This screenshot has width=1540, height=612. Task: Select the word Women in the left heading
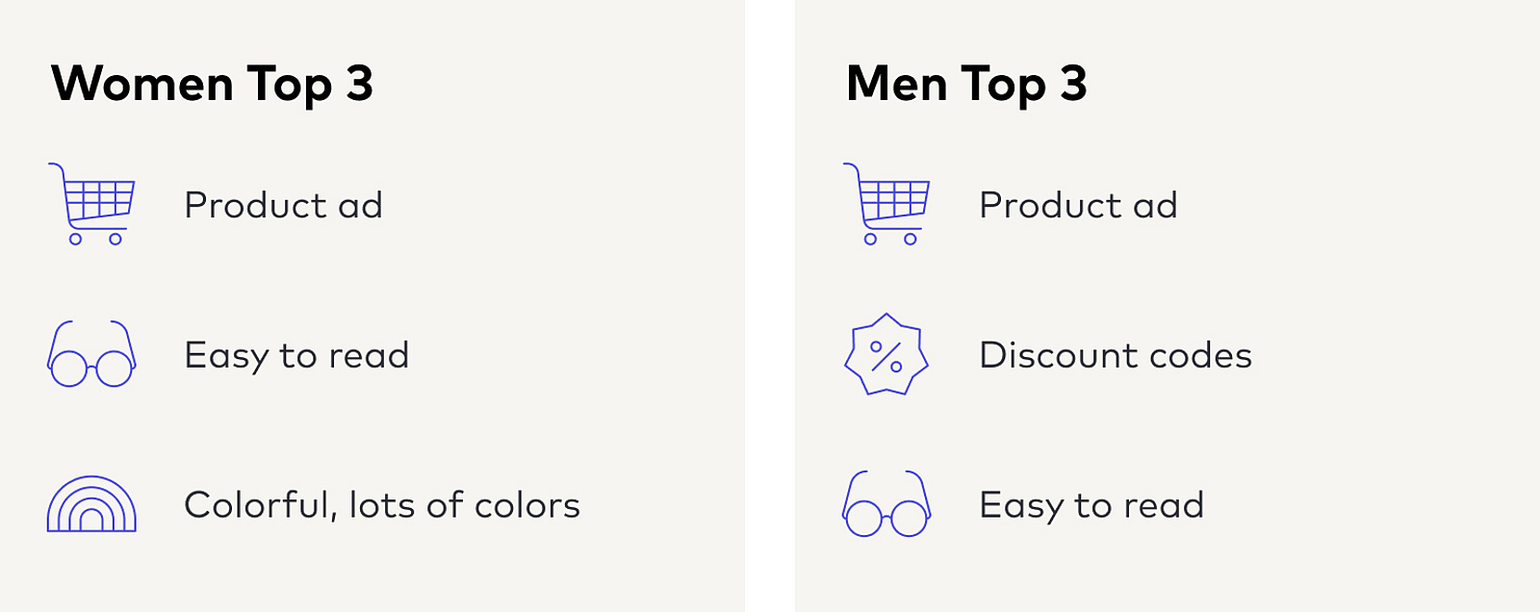pos(142,84)
